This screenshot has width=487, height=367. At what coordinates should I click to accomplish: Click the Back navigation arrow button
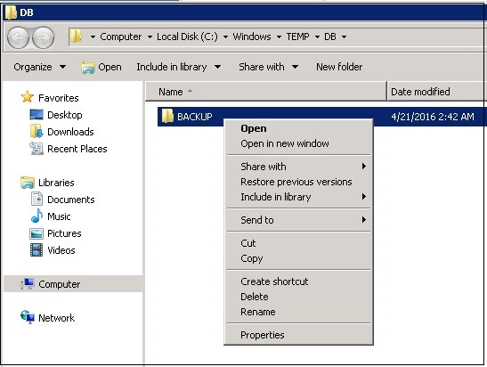click(x=18, y=37)
